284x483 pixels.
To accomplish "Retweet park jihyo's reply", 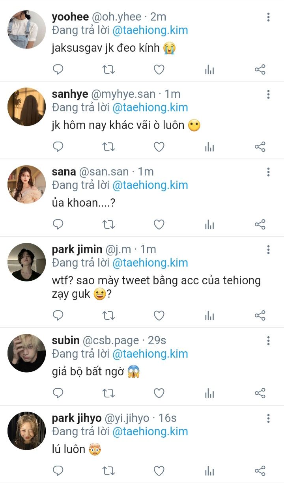I will 108,471.
